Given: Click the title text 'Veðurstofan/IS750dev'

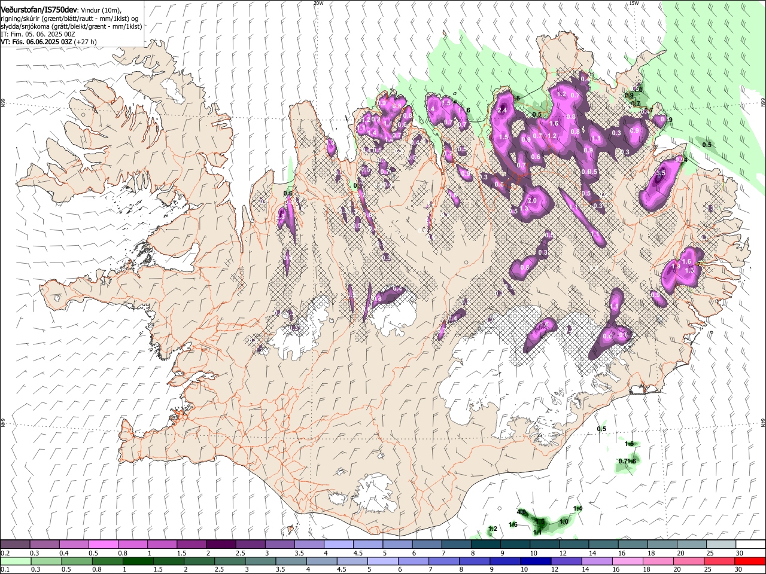Looking at the screenshot, I should tap(39, 10).
